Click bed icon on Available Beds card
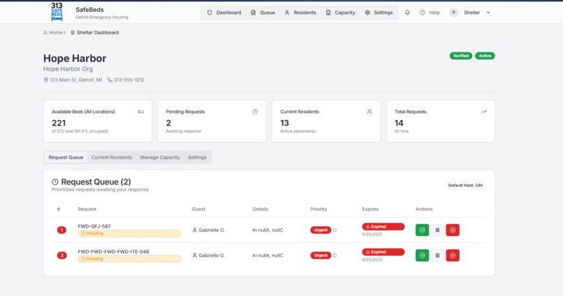The width and height of the screenshot is (563, 296). click(x=141, y=112)
